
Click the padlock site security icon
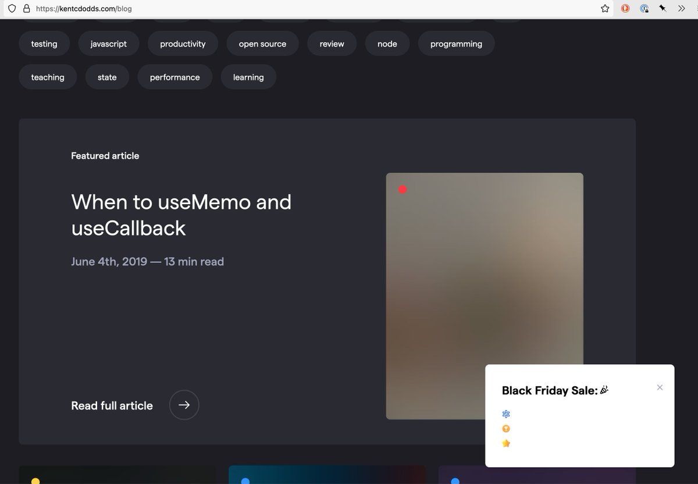pyautogui.click(x=26, y=9)
